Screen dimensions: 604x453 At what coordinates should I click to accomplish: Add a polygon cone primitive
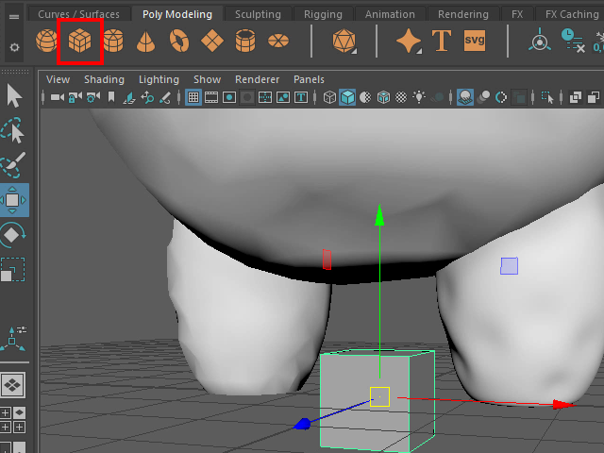146,42
